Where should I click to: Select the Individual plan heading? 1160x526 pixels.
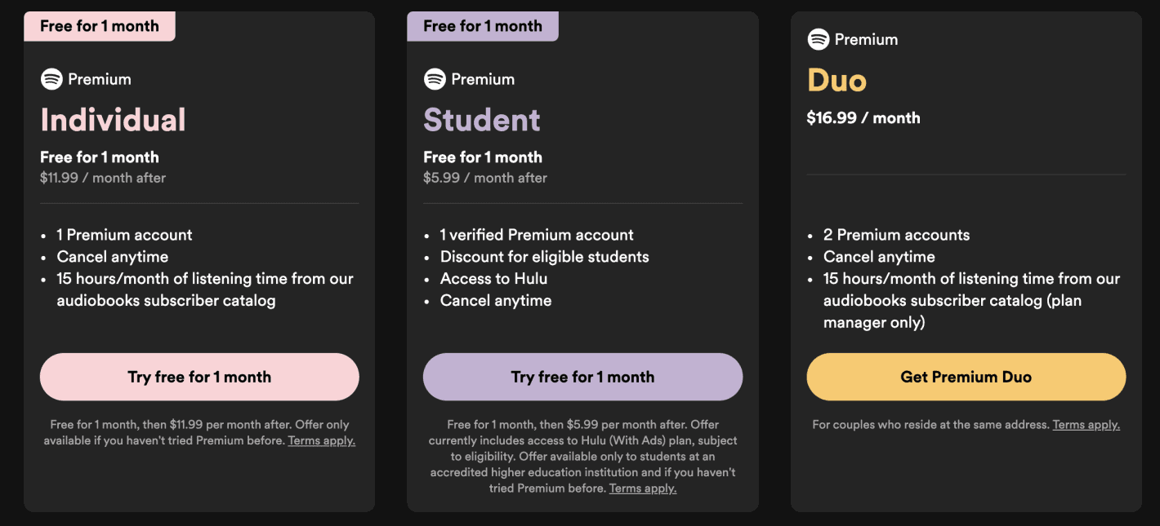tap(113, 120)
